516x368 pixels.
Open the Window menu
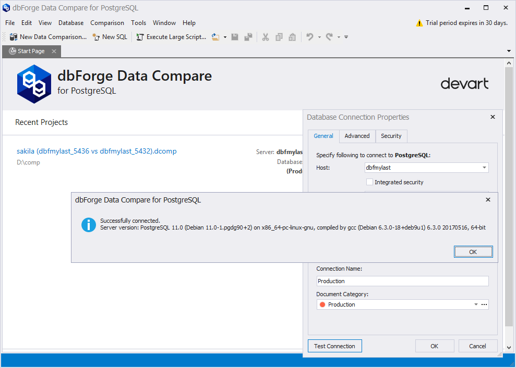click(x=164, y=23)
